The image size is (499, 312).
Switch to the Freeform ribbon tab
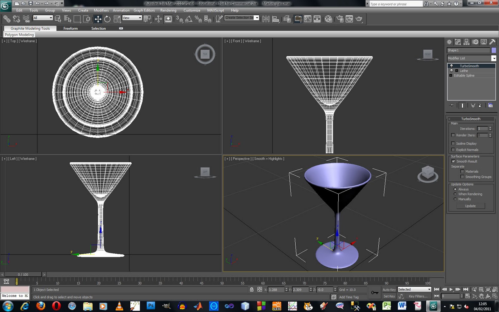pos(70,28)
